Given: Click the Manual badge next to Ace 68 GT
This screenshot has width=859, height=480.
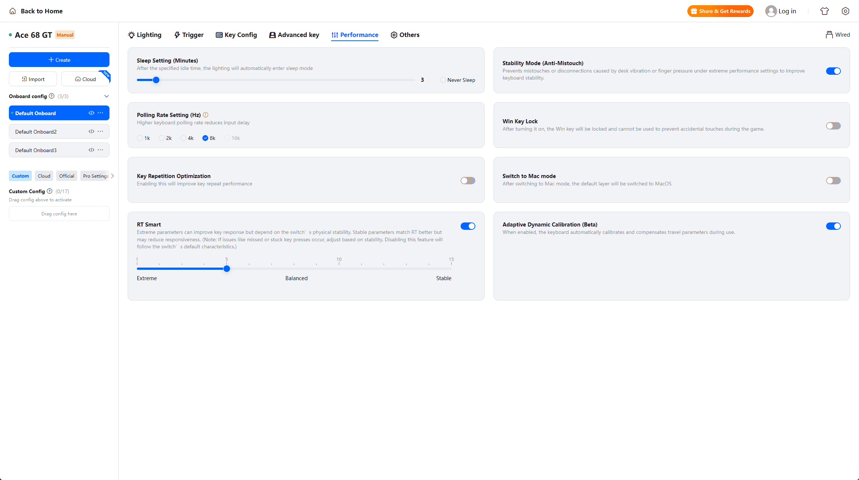Looking at the screenshot, I should coord(65,35).
